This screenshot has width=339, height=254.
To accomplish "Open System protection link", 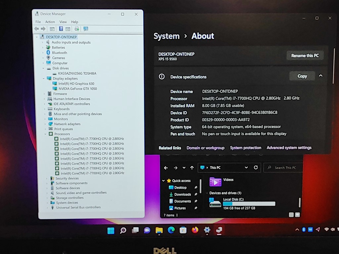I will pos(246,148).
